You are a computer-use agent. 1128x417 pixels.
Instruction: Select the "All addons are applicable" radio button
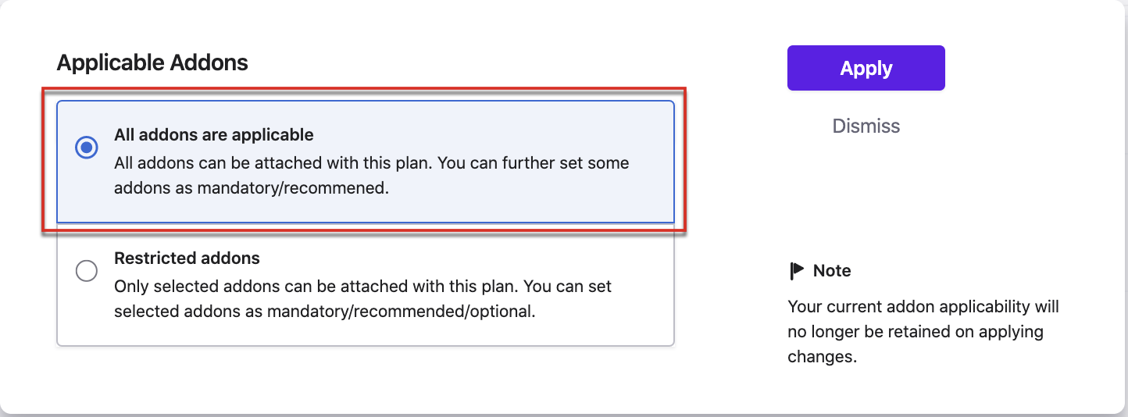(x=86, y=147)
